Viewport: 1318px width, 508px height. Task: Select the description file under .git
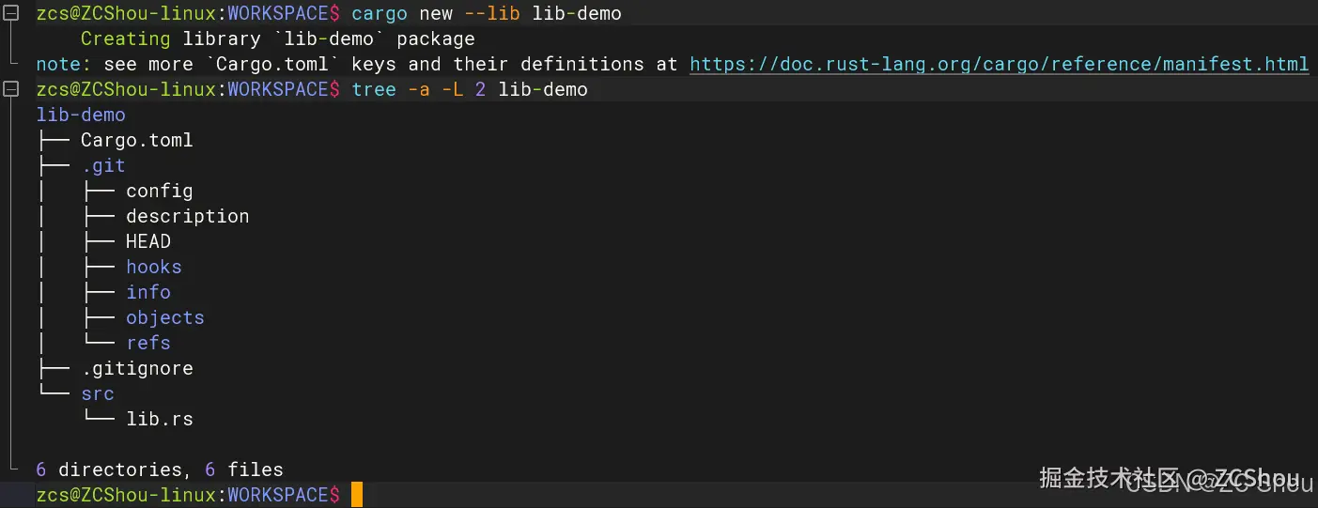188,216
